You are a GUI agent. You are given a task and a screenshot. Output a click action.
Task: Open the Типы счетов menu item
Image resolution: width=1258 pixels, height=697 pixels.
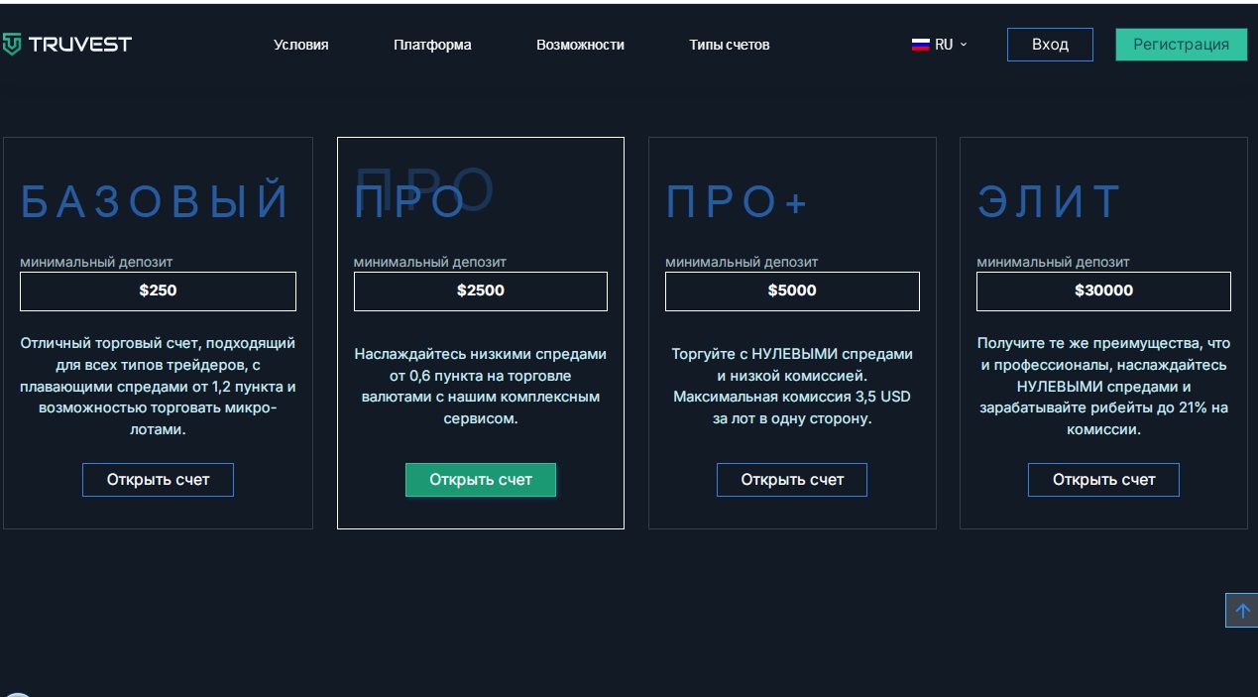click(730, 45)
